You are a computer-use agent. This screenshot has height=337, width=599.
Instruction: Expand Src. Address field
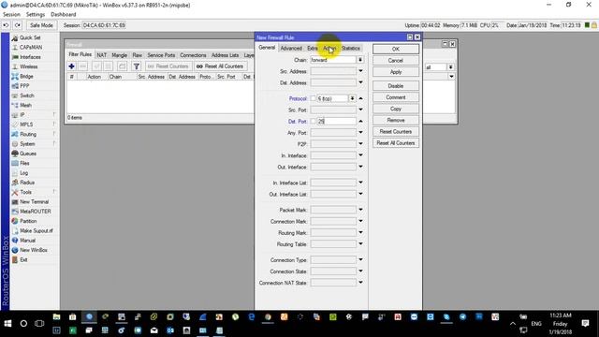pyautogui.click(x=360, y=71)
